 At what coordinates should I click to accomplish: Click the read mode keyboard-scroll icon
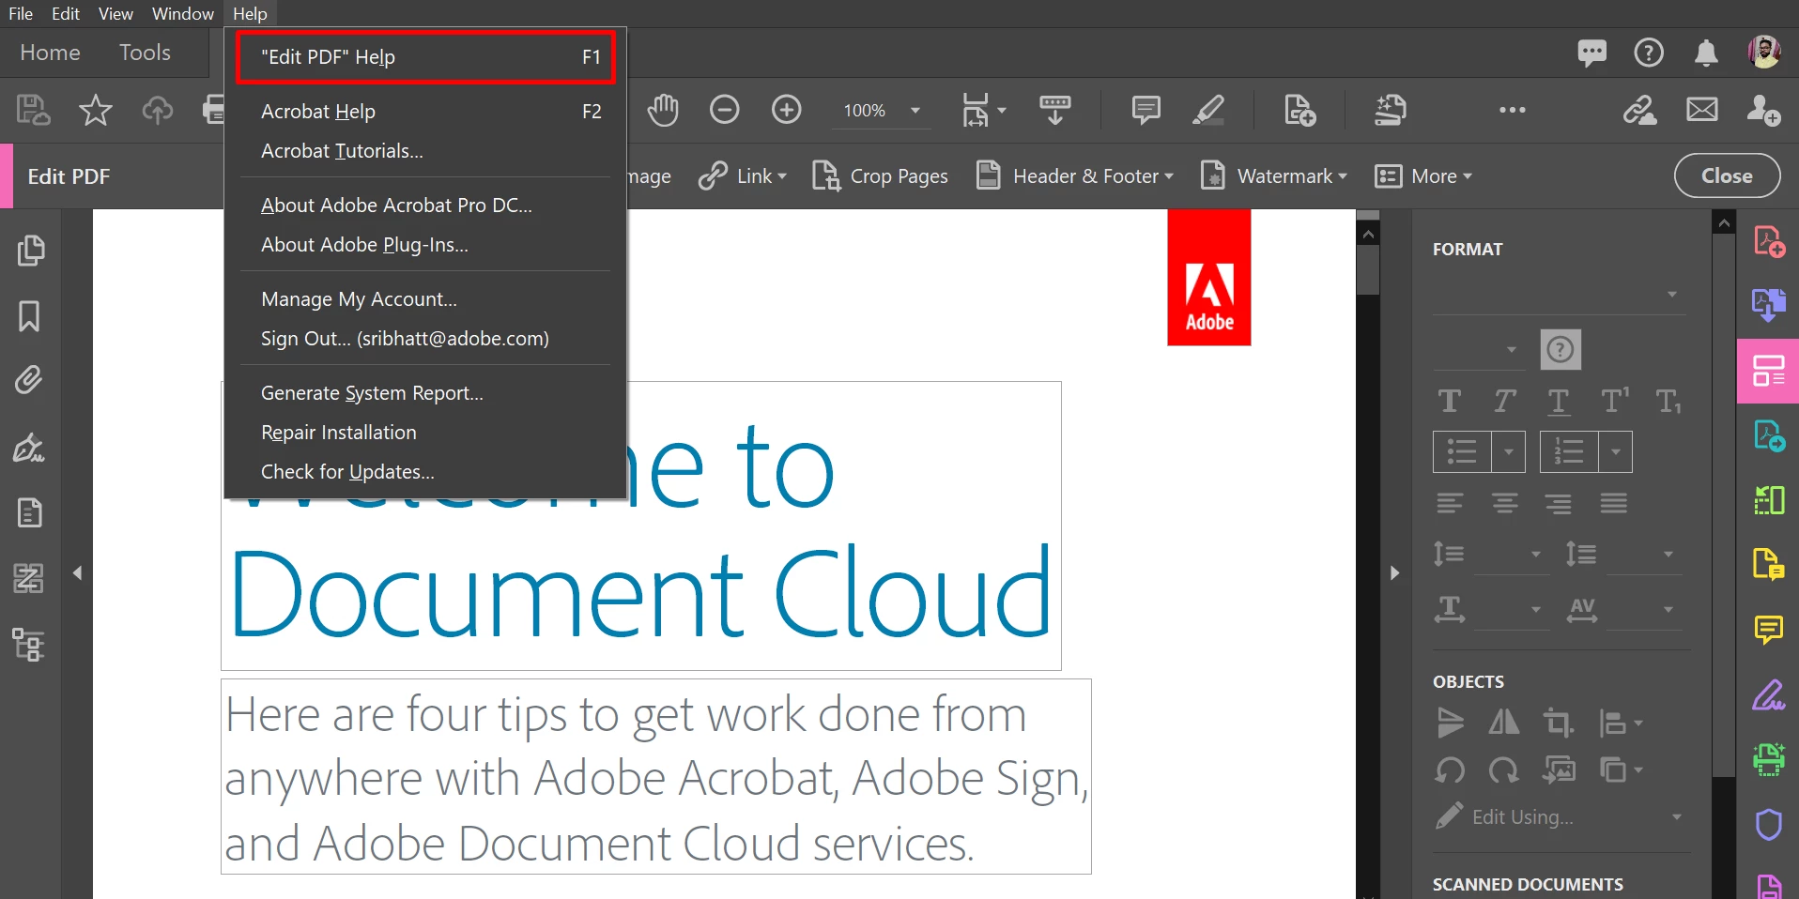point(1055,110)
